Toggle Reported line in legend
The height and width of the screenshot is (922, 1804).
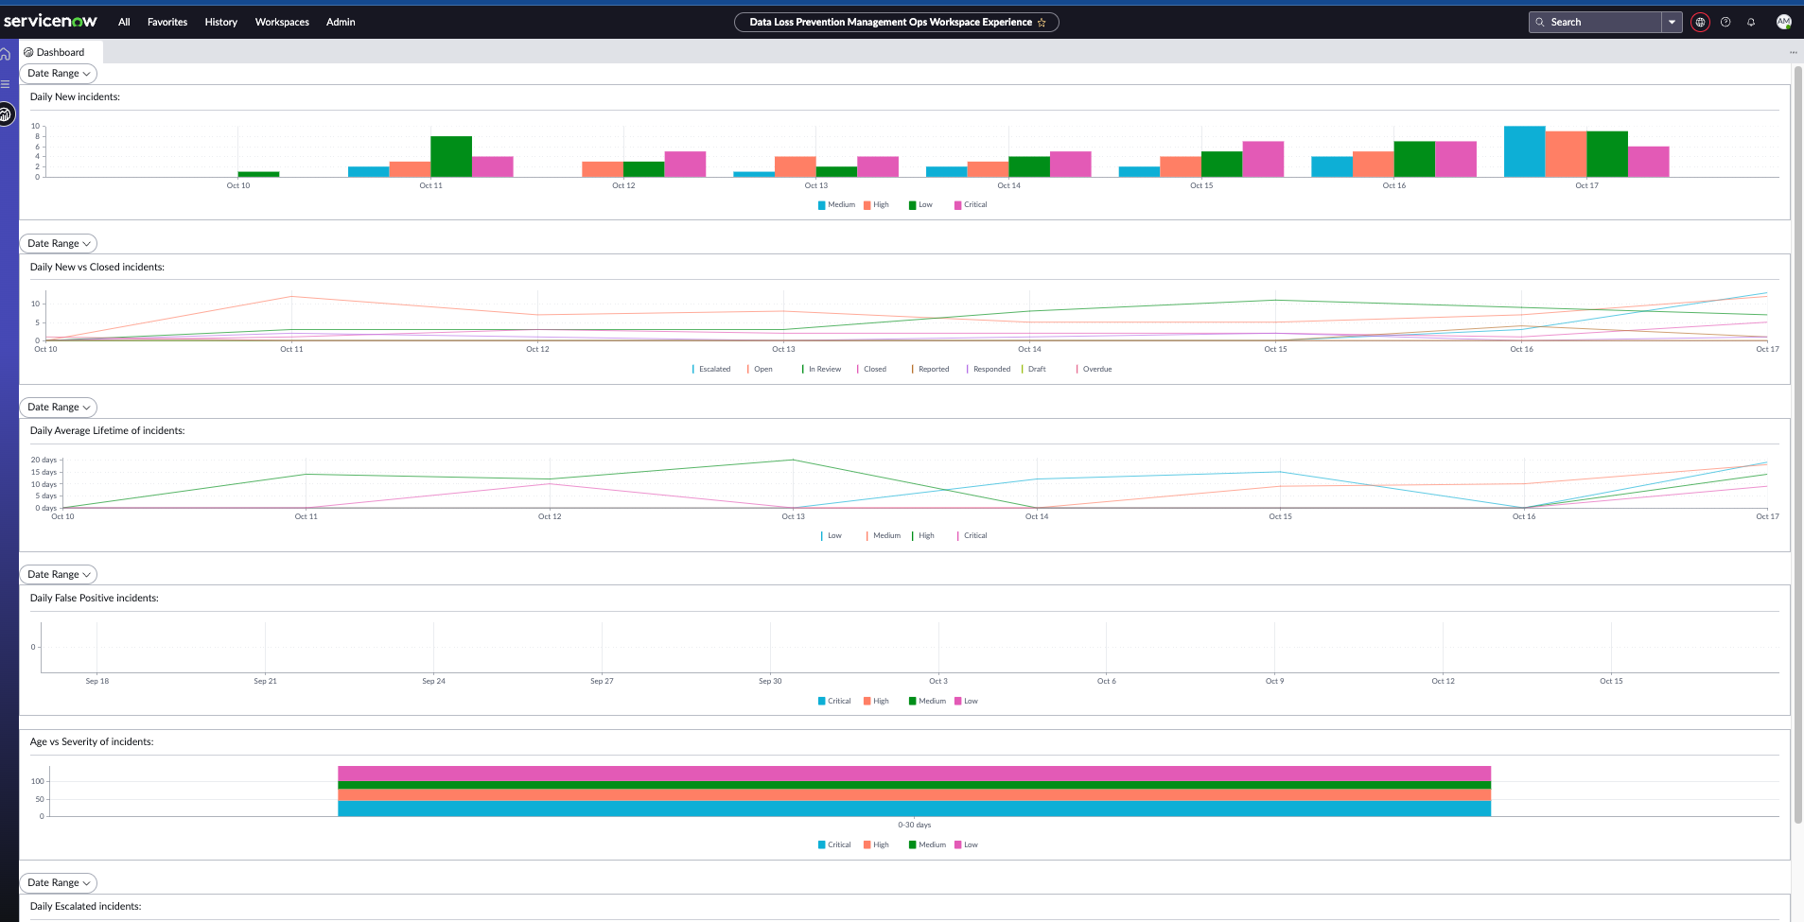(930, 369)
